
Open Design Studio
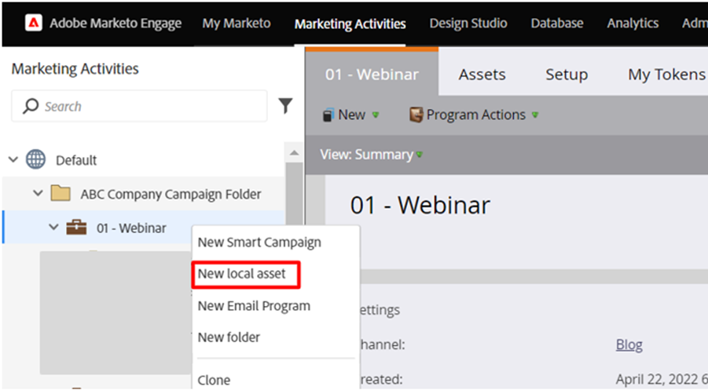click(468, 24)
